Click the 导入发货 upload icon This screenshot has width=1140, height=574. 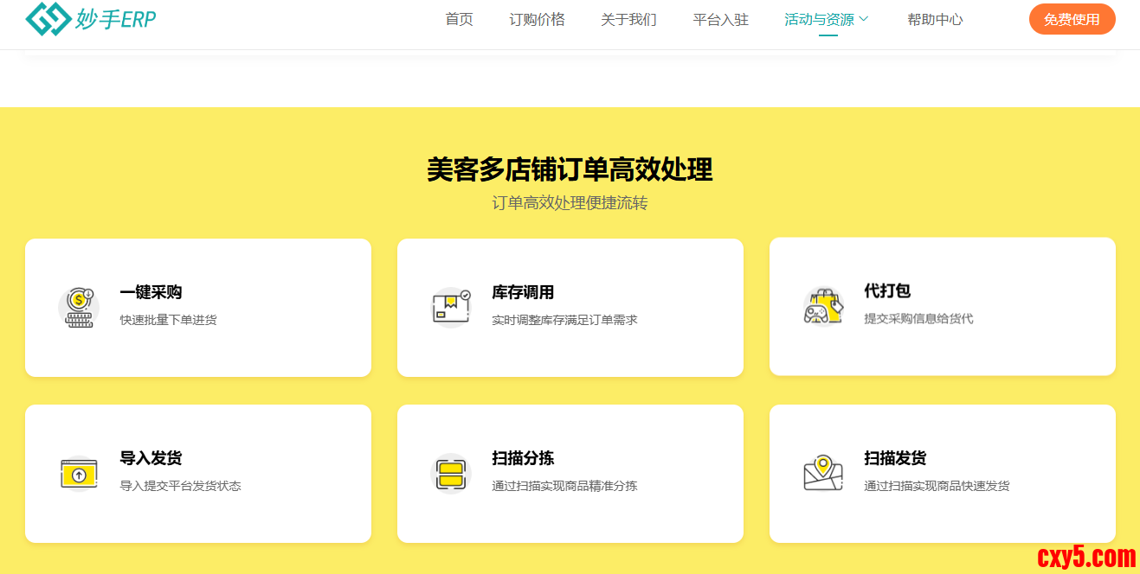click(79, 473)
